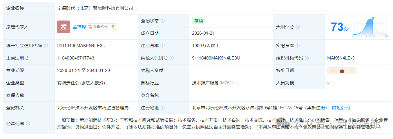The width and height of the screenshot is (393, 139).
Task: Click the 营业期限 label cell
Action: click(29, 71)
